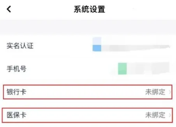Click the green square in 手机号 row
Image resolution: width=176 pixels, height=127 pixels.
point(122,69)
